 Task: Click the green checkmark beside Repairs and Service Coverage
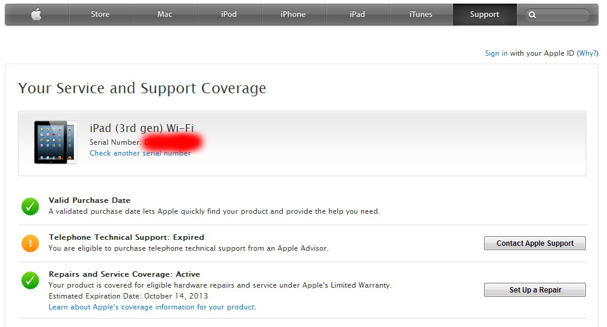(30, 280)
